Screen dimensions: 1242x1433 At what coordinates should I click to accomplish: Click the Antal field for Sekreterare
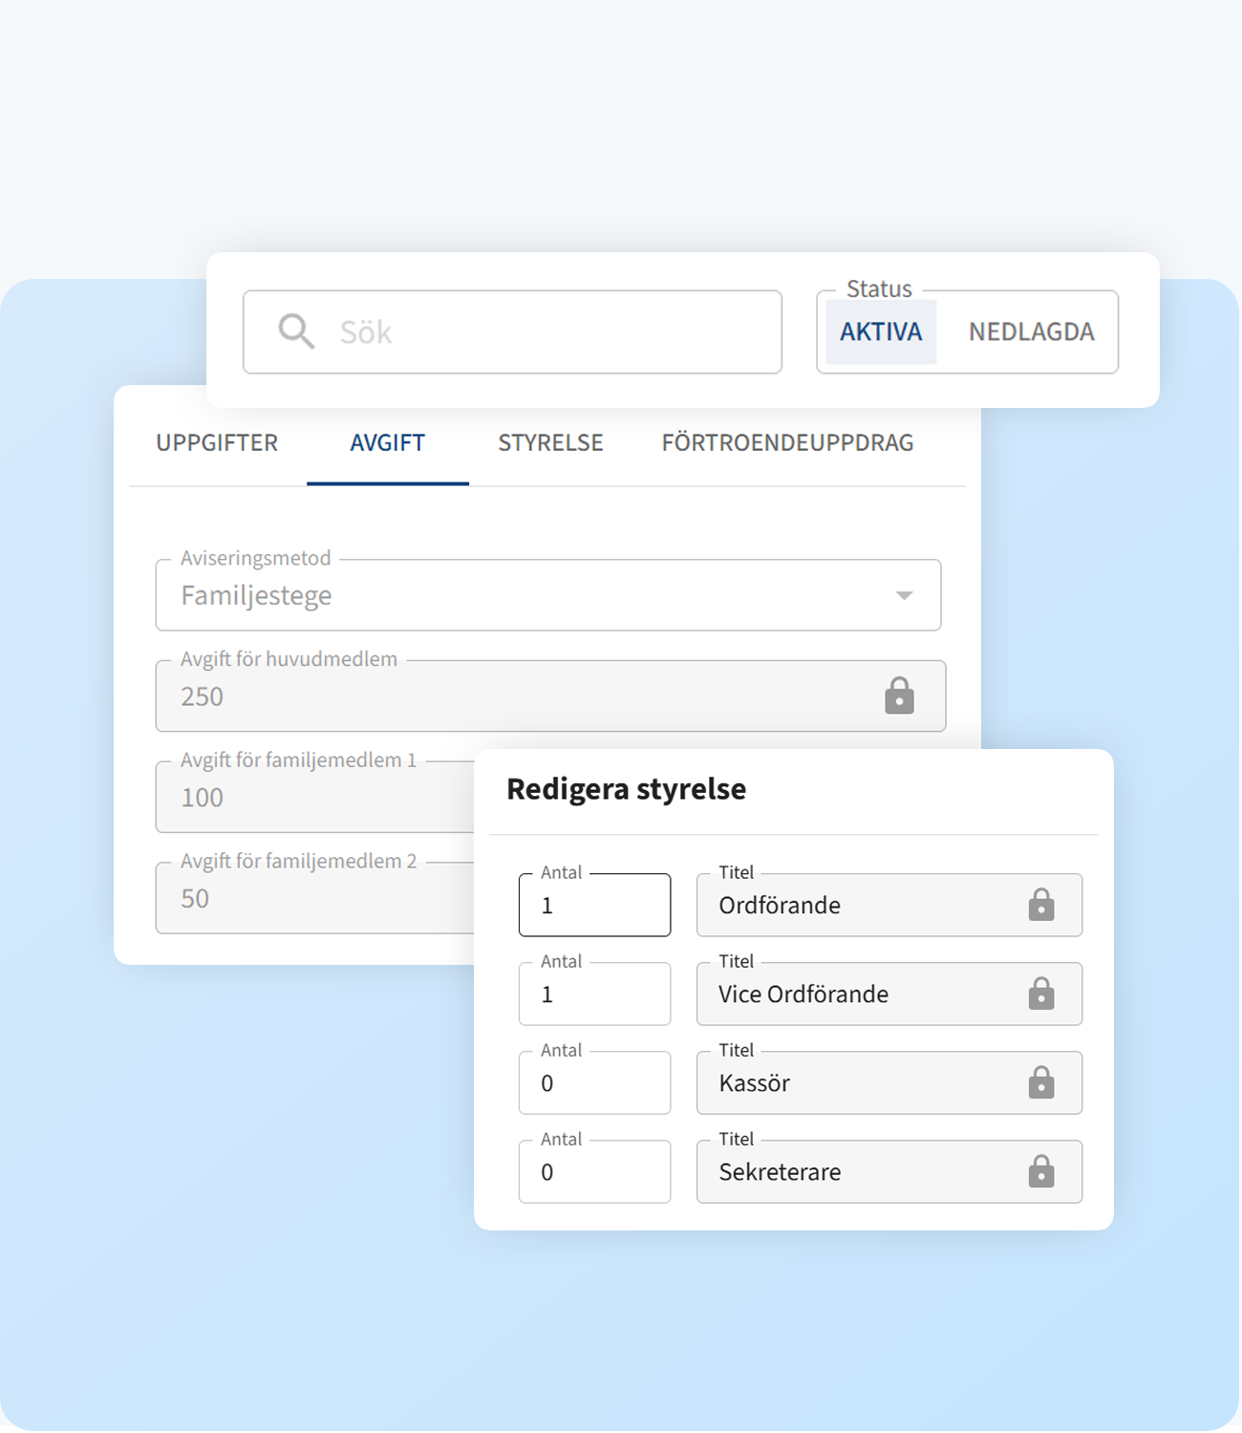tap(594, 1171)
